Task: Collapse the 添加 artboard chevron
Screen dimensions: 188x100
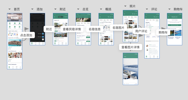Action: pos(32,9)
